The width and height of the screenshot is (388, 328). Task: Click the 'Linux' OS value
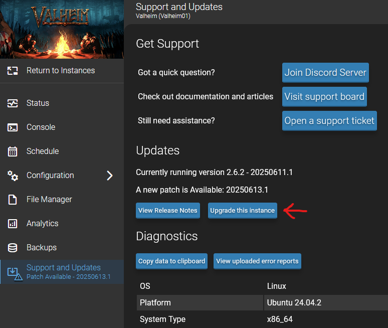click(276, 286)
